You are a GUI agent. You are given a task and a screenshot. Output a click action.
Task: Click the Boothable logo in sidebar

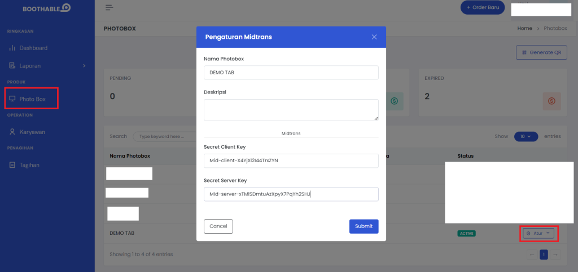coord(47,8)
